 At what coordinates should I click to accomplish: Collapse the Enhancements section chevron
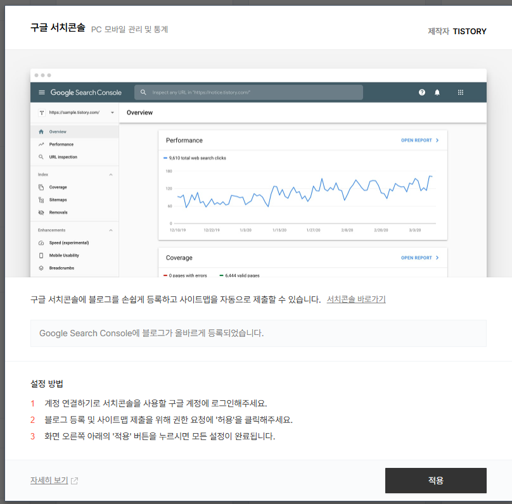(111, 230)
